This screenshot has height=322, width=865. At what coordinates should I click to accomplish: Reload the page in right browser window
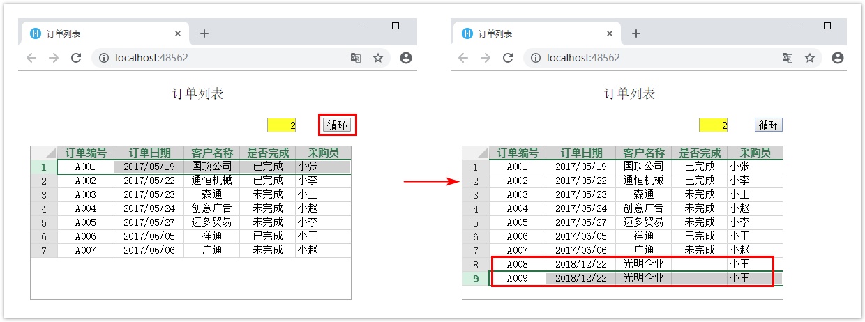point(508,58)
